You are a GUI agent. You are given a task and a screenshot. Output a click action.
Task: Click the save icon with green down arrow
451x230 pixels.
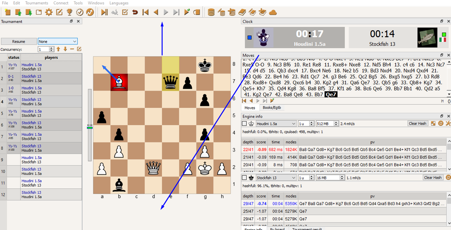[x=29, y=12]
